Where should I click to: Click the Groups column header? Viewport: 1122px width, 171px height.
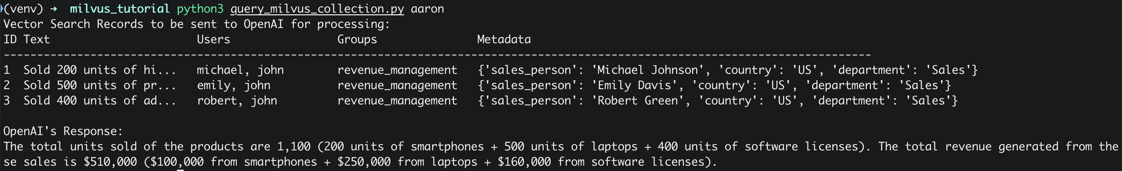(357, 40)
